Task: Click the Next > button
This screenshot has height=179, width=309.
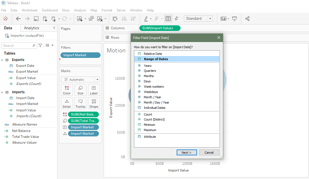Action: coord(187,153)
